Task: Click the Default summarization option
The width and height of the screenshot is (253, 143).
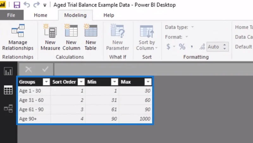Action: pyautogui.click(x=244, y=47)
